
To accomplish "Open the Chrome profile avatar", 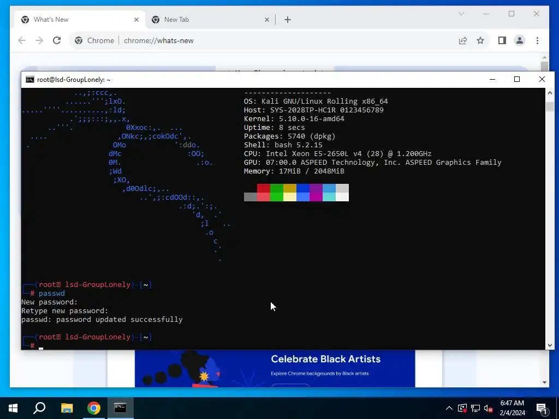I will click(520, 40).
